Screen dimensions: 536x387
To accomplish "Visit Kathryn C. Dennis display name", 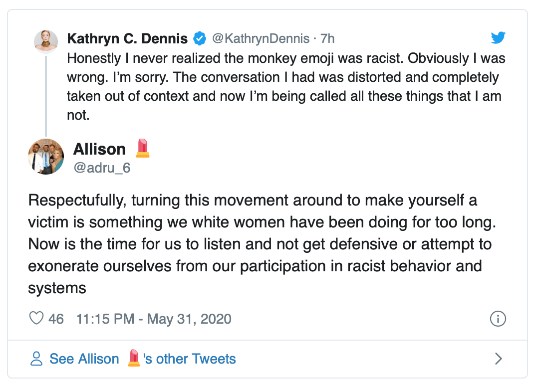I will tap(127, 38).
